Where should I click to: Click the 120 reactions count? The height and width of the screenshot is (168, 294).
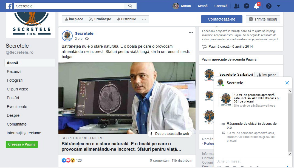79,161
